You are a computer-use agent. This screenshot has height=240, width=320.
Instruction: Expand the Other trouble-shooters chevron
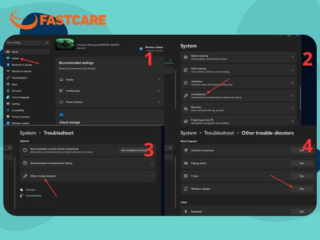point(152,176)
